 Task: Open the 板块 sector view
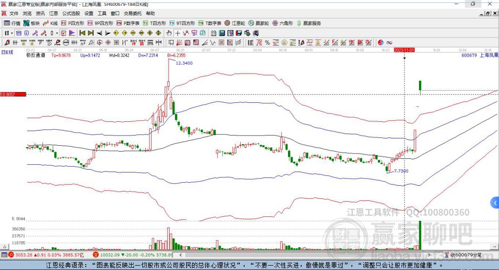click(x=32, y=23)
